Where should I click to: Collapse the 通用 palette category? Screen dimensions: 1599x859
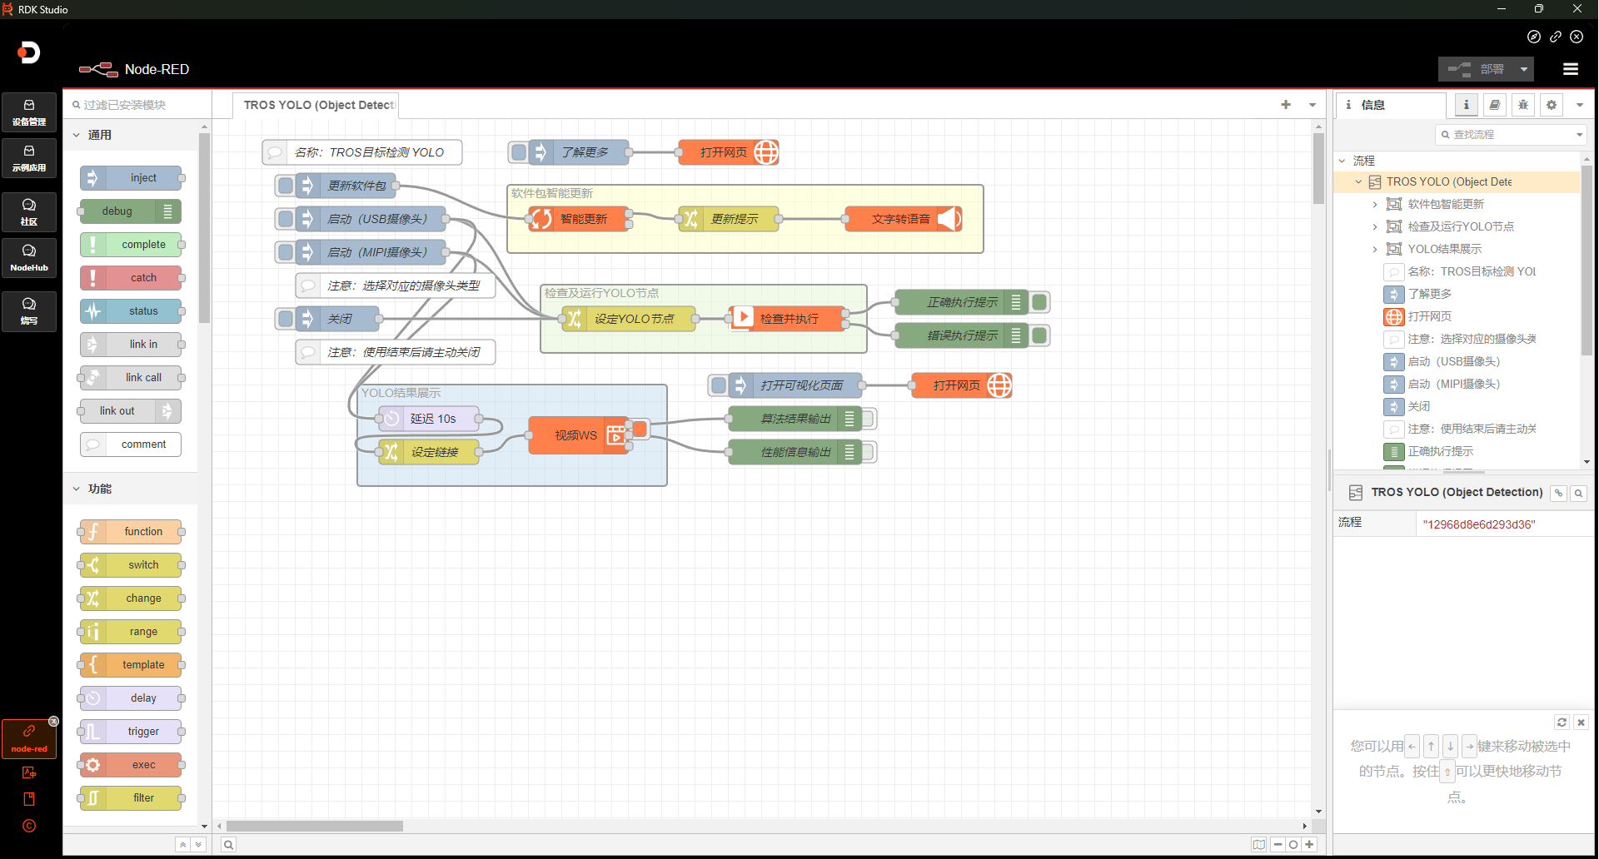click(x=76, y=135)
